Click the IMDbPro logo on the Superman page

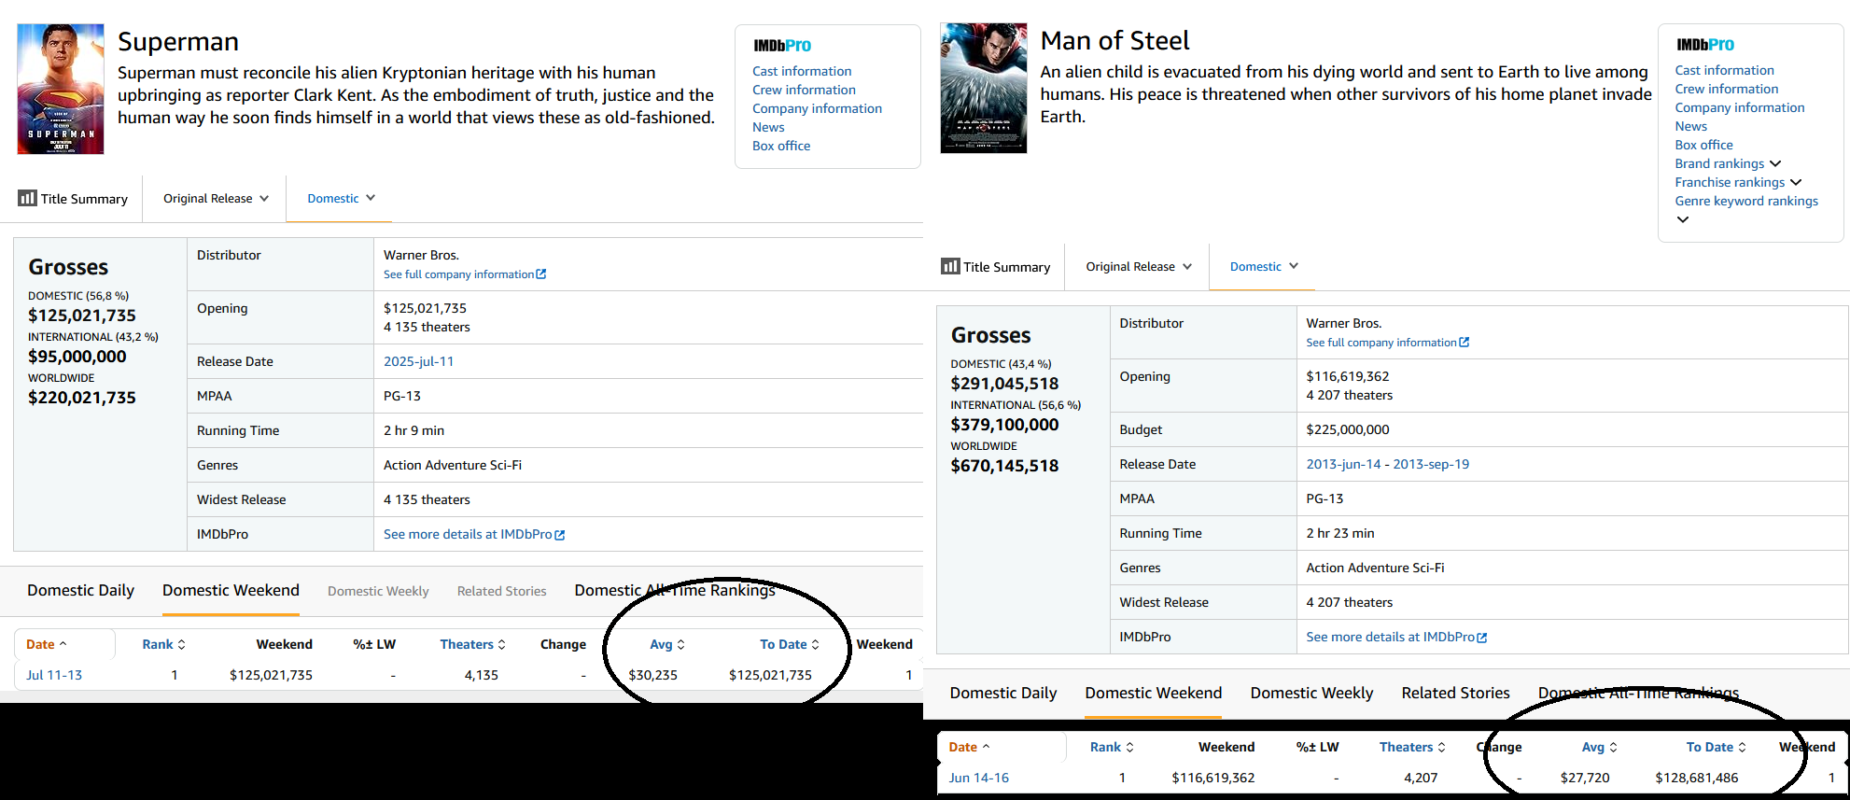(x=782, y=46)
